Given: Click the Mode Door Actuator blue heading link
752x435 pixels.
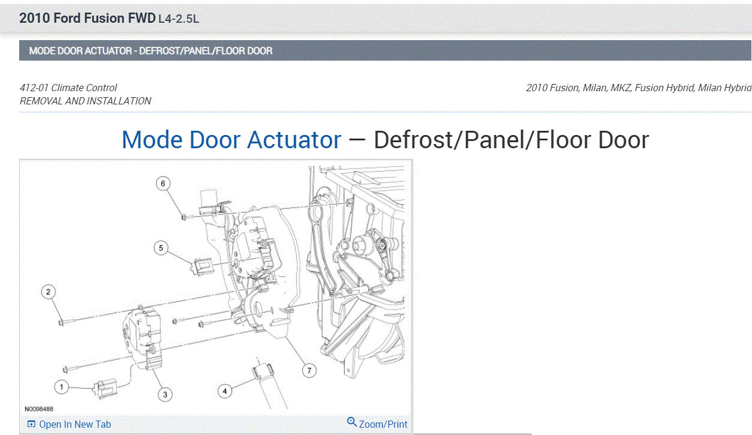Looking at the screenshot, I should coord(231,140).
